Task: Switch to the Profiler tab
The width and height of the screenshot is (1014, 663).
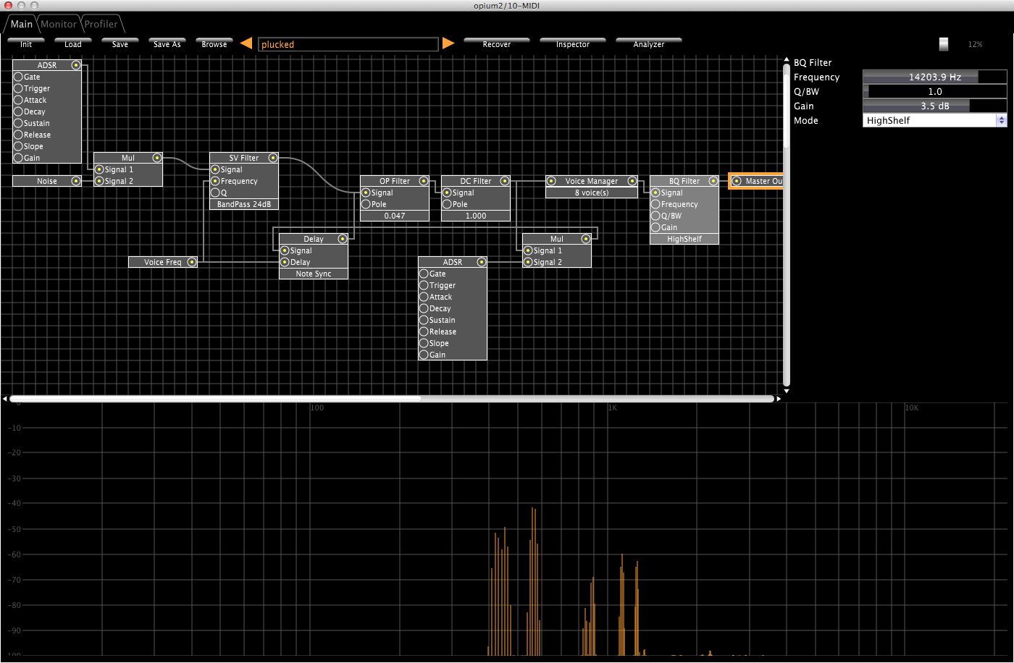Action: tap(101, 24)
